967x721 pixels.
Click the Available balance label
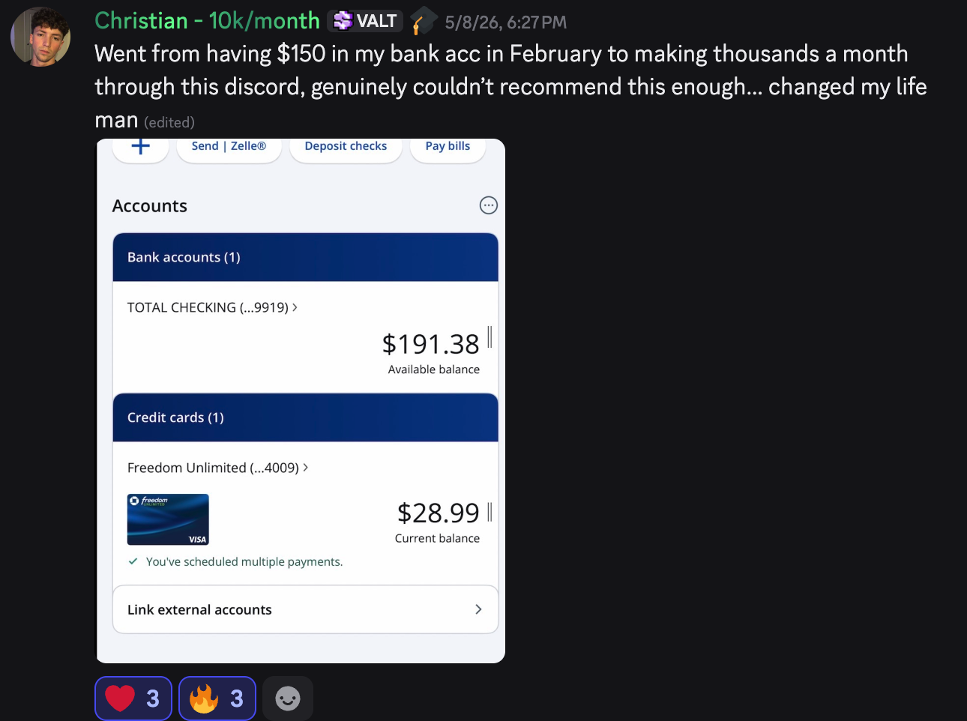pos(433,369)
